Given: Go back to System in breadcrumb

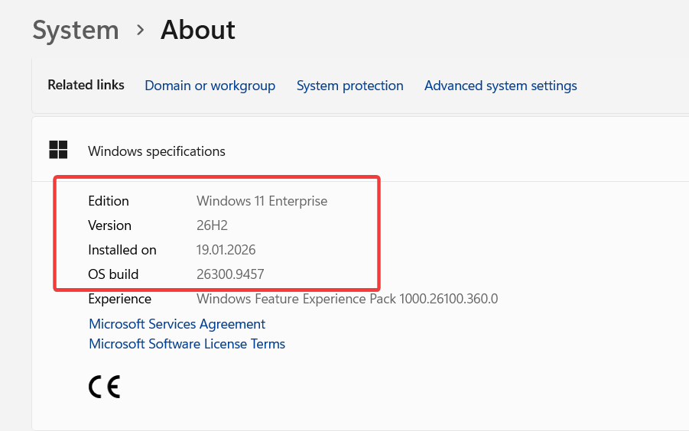Looking at the screenshot, I should pos(76,30).
